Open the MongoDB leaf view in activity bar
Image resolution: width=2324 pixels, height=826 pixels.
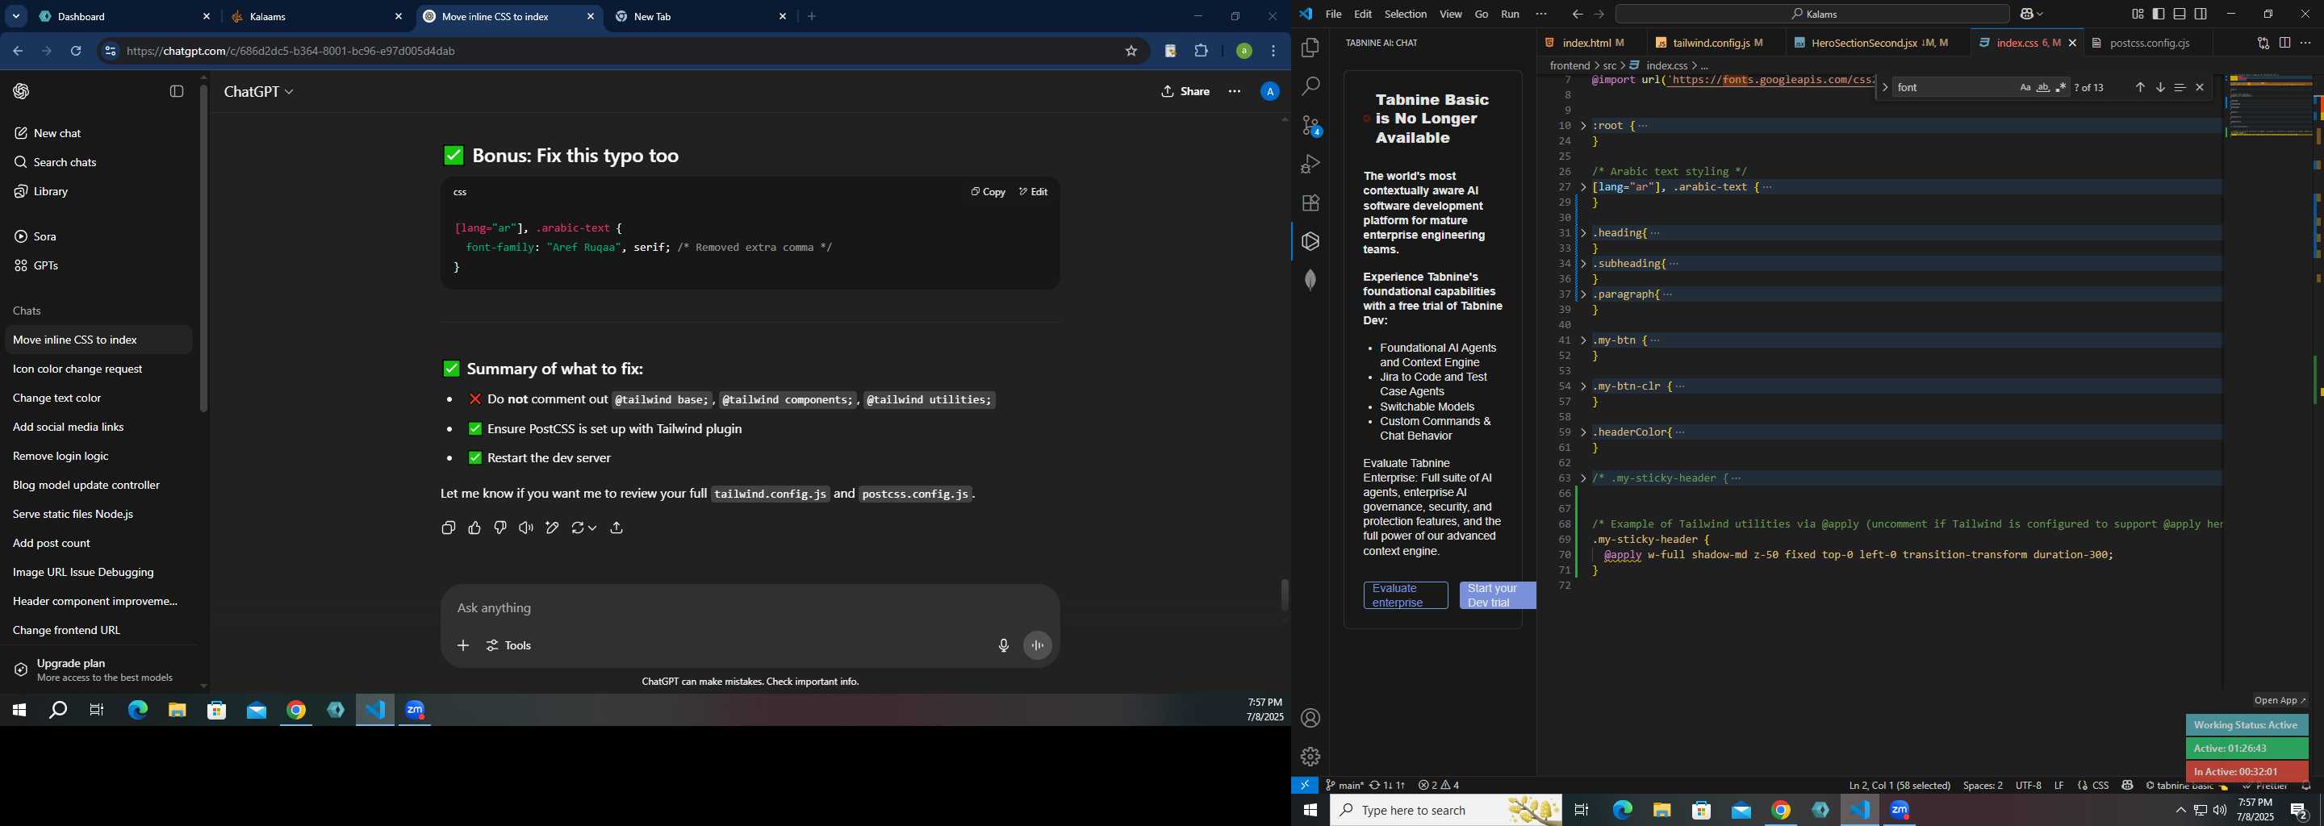[1310, 281]
